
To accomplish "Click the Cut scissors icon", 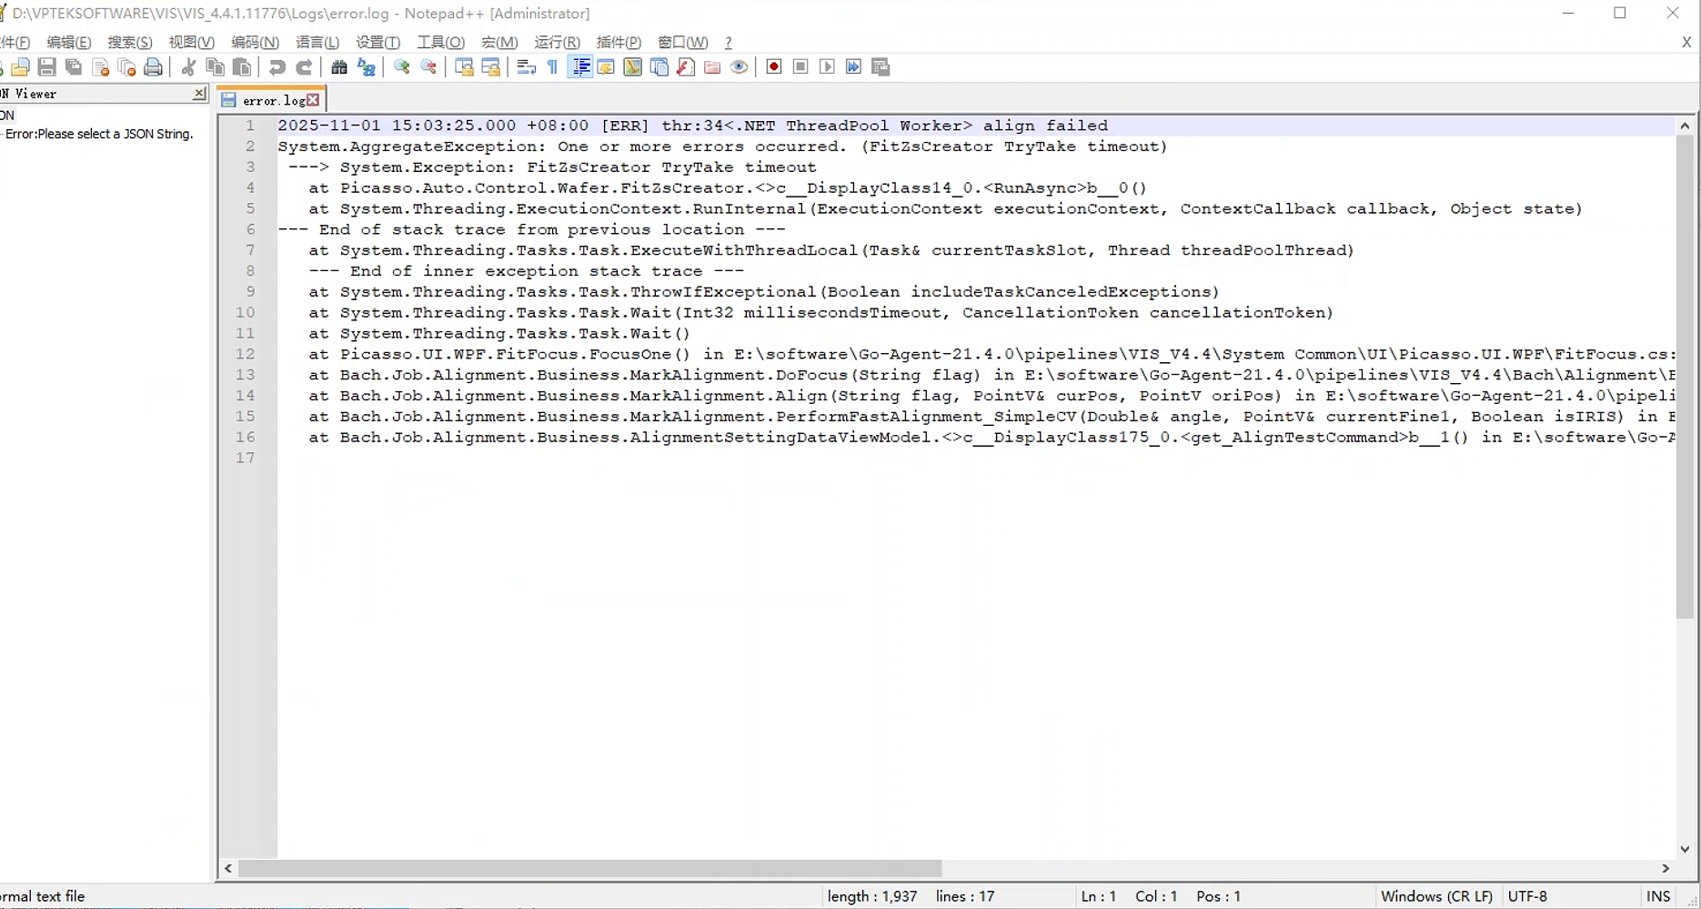I will coord(188,67).
